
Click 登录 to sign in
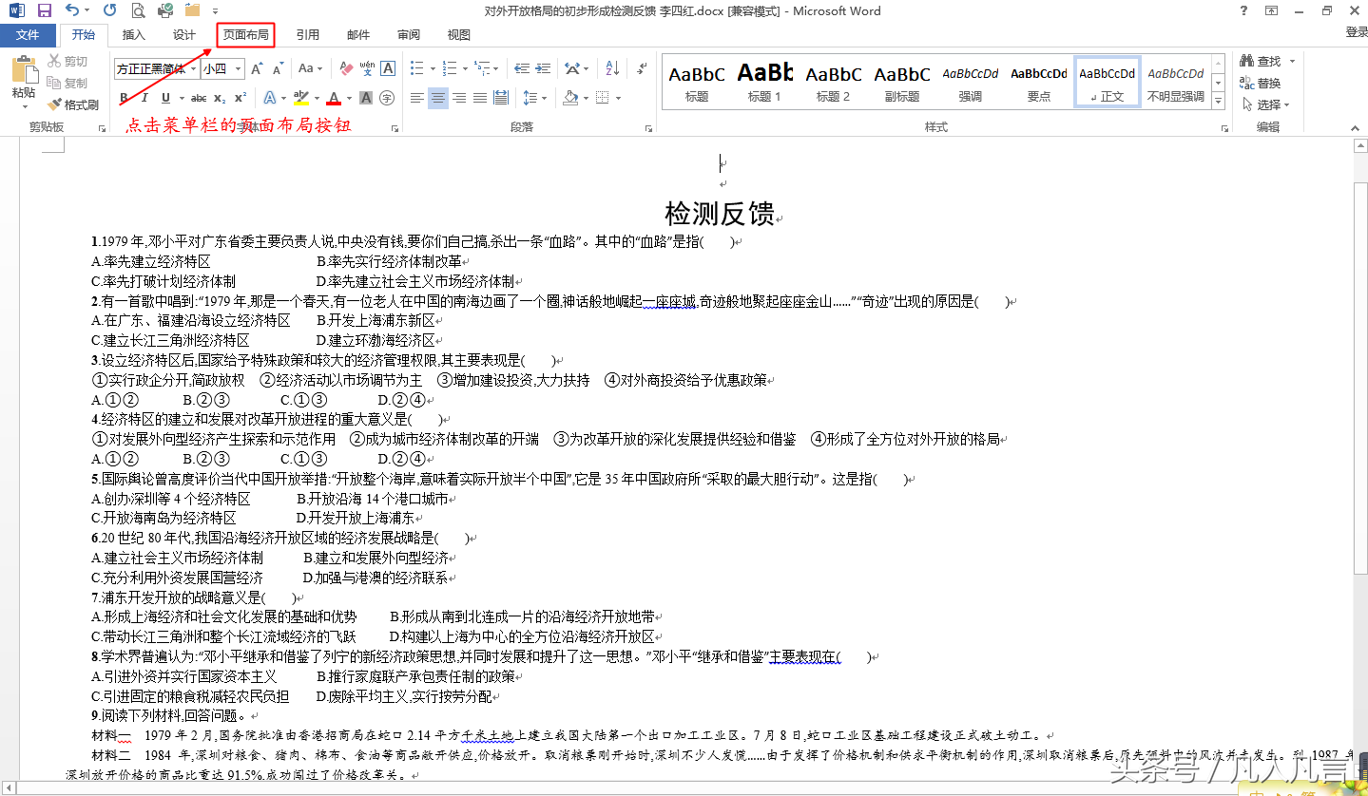tap(1356, 32)
